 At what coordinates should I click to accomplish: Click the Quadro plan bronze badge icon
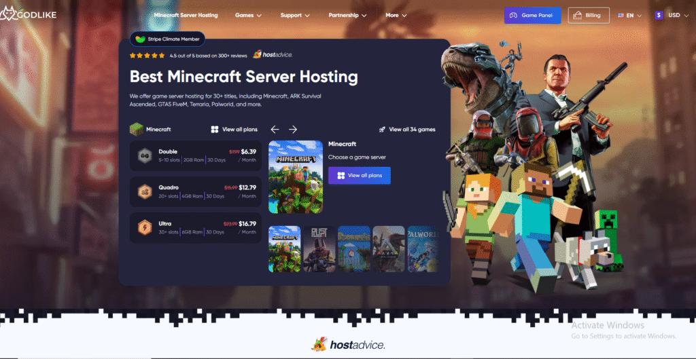(144, 191)
